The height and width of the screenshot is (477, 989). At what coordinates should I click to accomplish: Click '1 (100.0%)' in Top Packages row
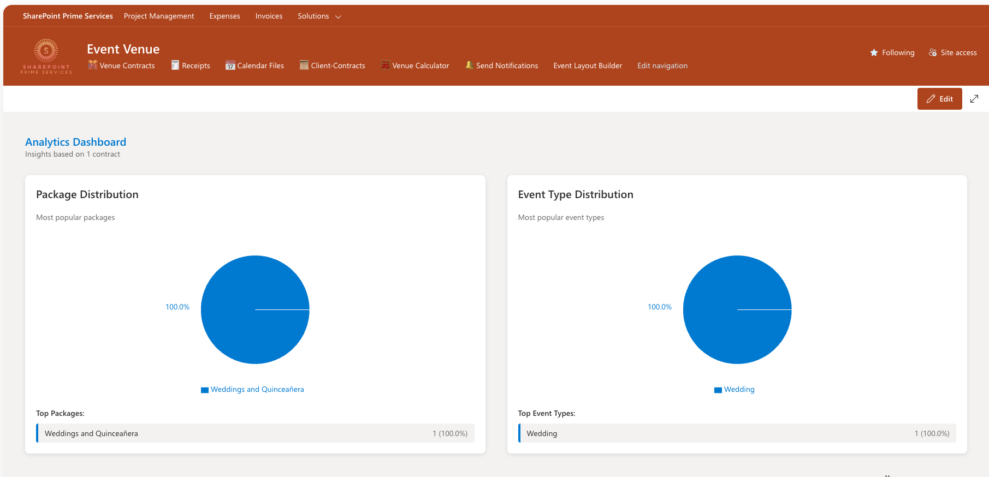point(450,433)
